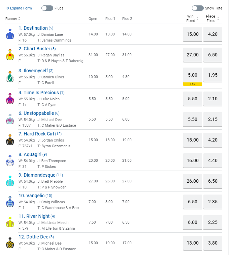Click Ilovemyself's green and white silk icon
The image size is (229, 255).
pos(9,77)
